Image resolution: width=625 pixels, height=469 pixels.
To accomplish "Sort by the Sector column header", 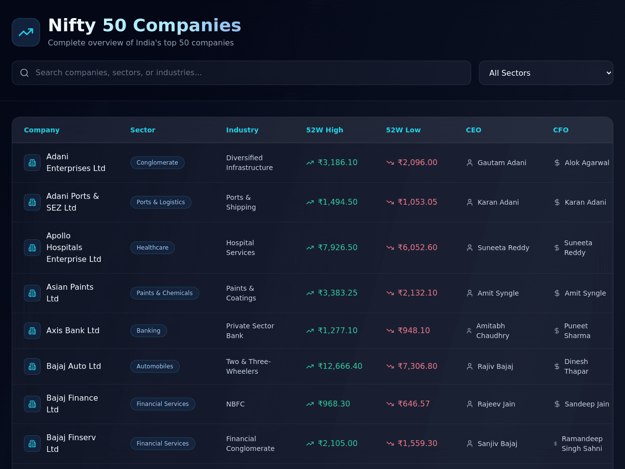I will click(x=143, y=130).
